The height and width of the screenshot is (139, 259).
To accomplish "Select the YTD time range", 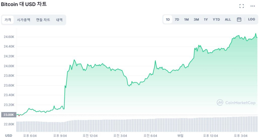I will coord(216,20).
